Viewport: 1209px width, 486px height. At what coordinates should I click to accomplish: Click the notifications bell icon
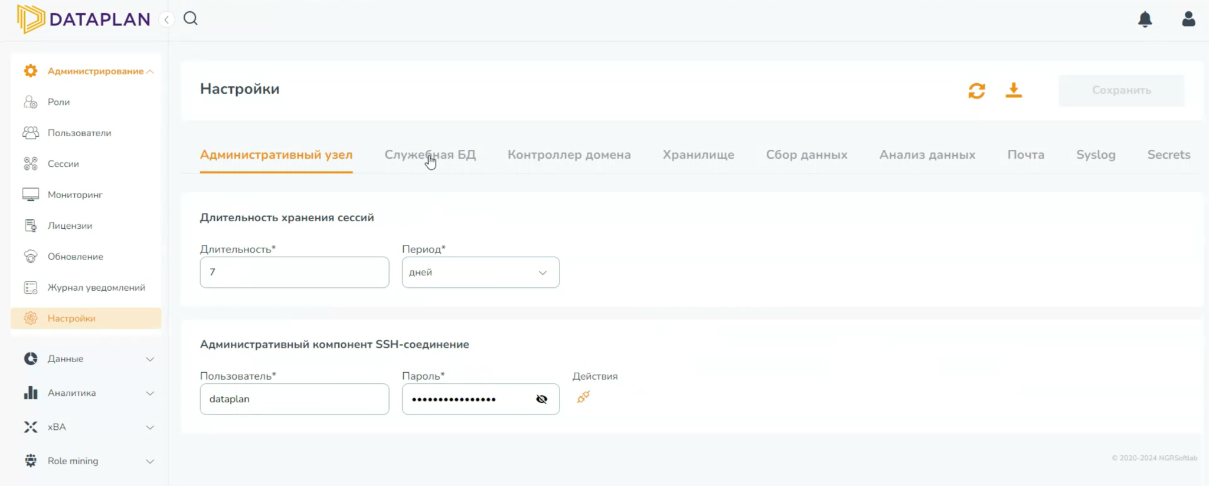(x=1145, y=19)
